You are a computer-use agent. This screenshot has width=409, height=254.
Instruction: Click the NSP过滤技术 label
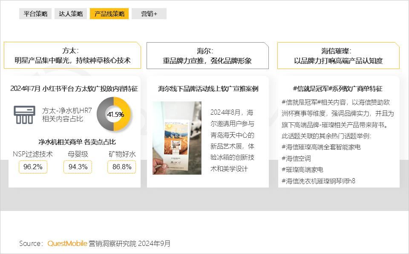[x=33, y=154]
